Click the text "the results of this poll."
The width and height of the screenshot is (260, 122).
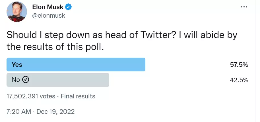pyautogui.click(x=55, y=47)
